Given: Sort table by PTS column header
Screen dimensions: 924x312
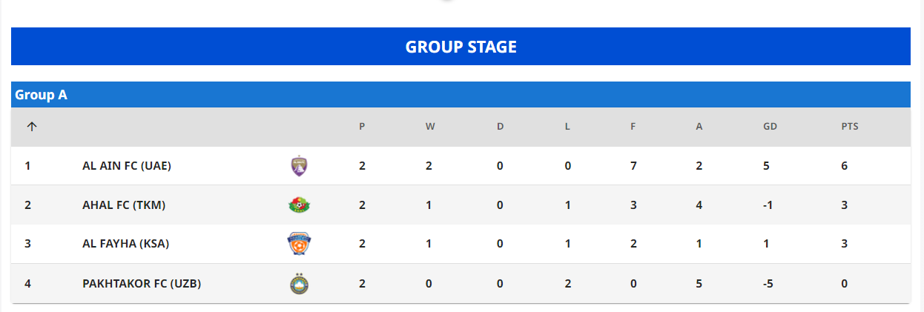Looking at the screenshot, I should point(850,127).
